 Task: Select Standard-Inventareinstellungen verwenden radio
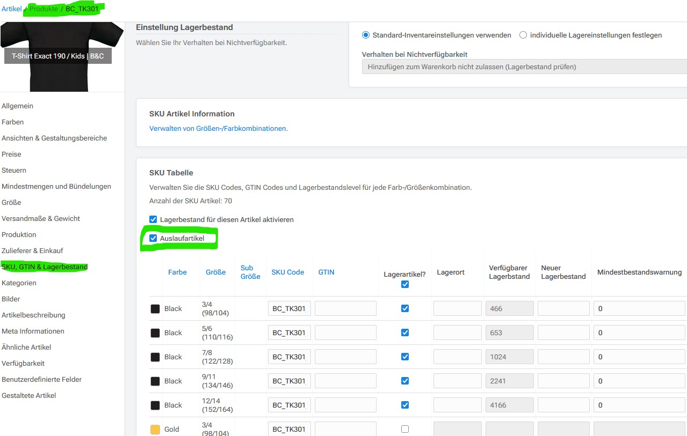(x=366, y=35)
